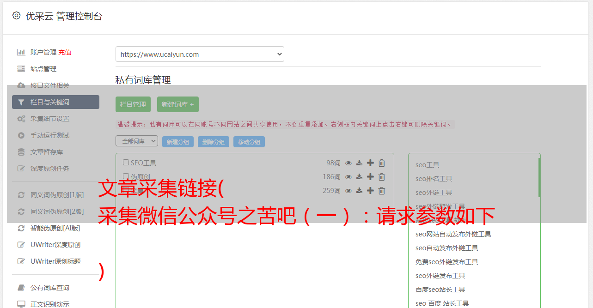Click the 移动分组 button
Screen dimensions: 593x308
249,142
